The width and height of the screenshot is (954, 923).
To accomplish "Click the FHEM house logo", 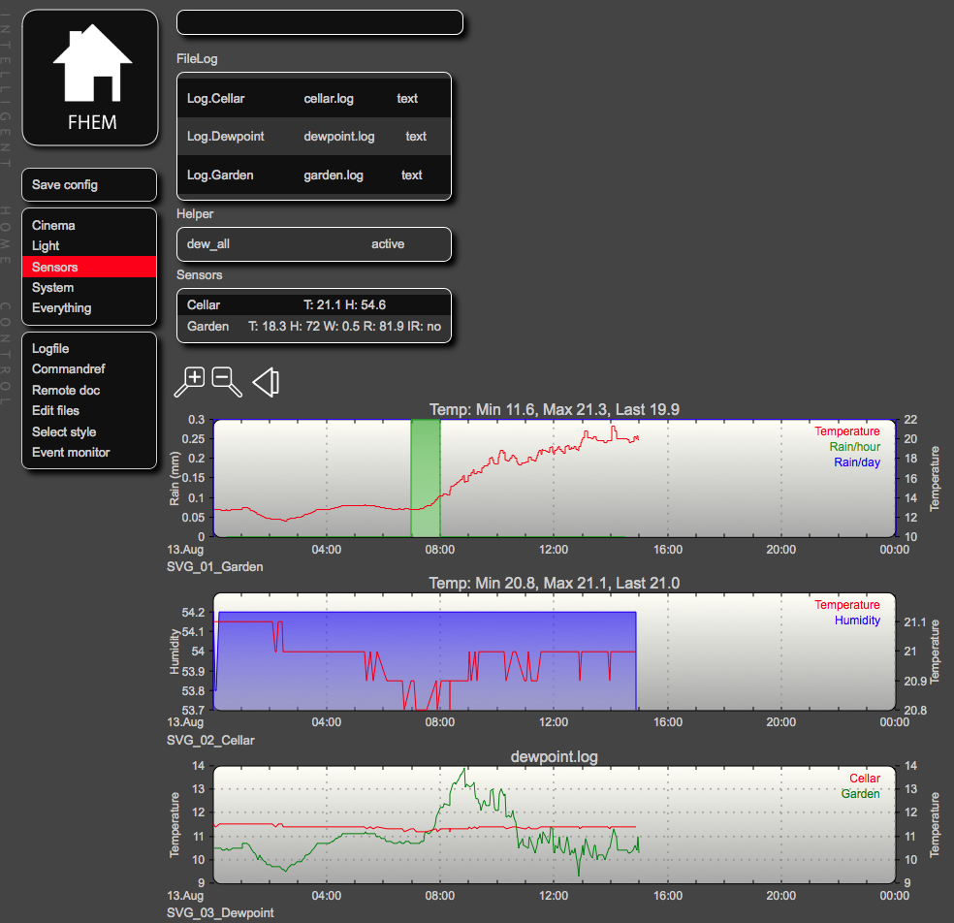I will pos(90,78).
